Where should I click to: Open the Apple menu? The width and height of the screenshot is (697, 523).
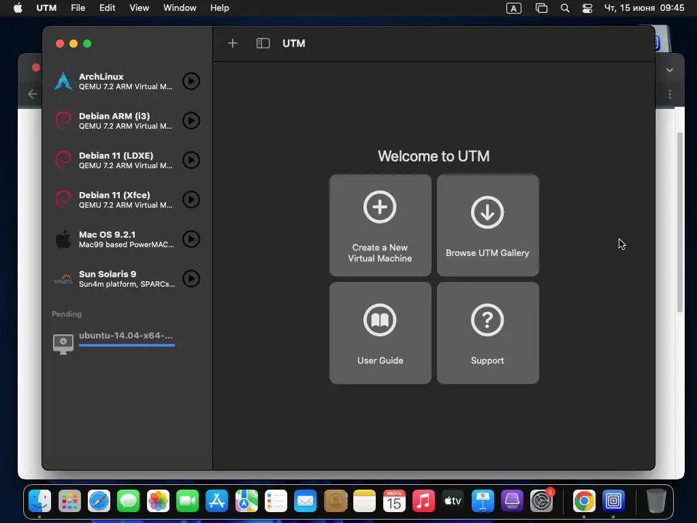point(18,8)
